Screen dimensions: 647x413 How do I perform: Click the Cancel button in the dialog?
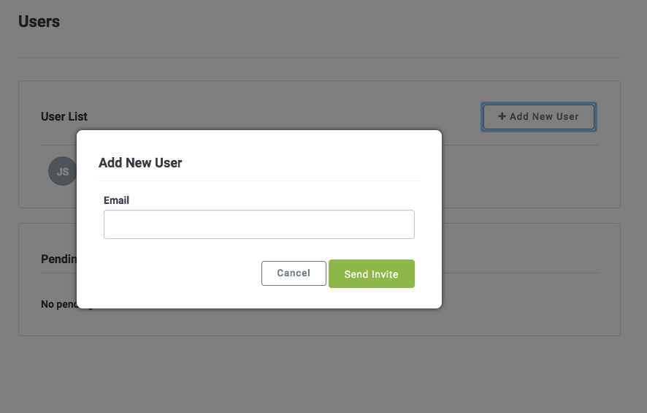[294, 273]
